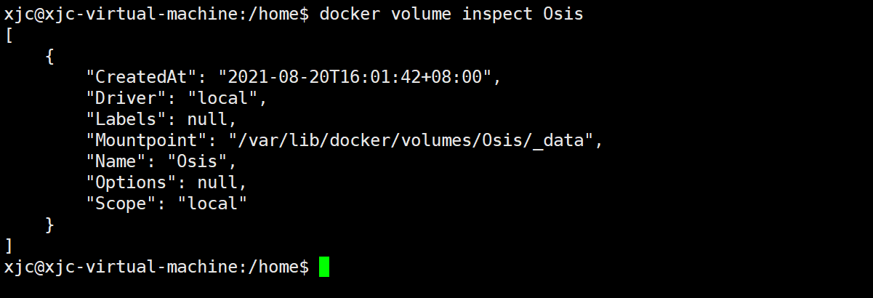Viewport: 873px width, 298px height.
Task: Click the opening curly brace
Action: pyautogui.click(x=49, y=56)
